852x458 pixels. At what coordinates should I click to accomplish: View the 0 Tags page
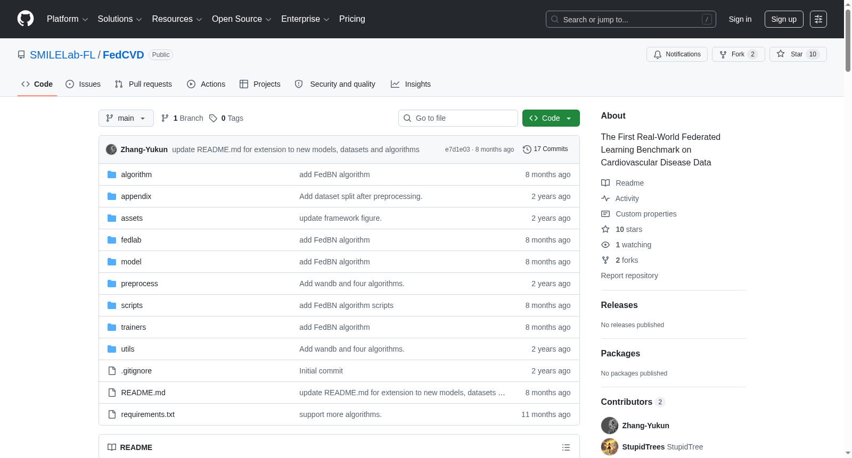click(x=226, y=118)
